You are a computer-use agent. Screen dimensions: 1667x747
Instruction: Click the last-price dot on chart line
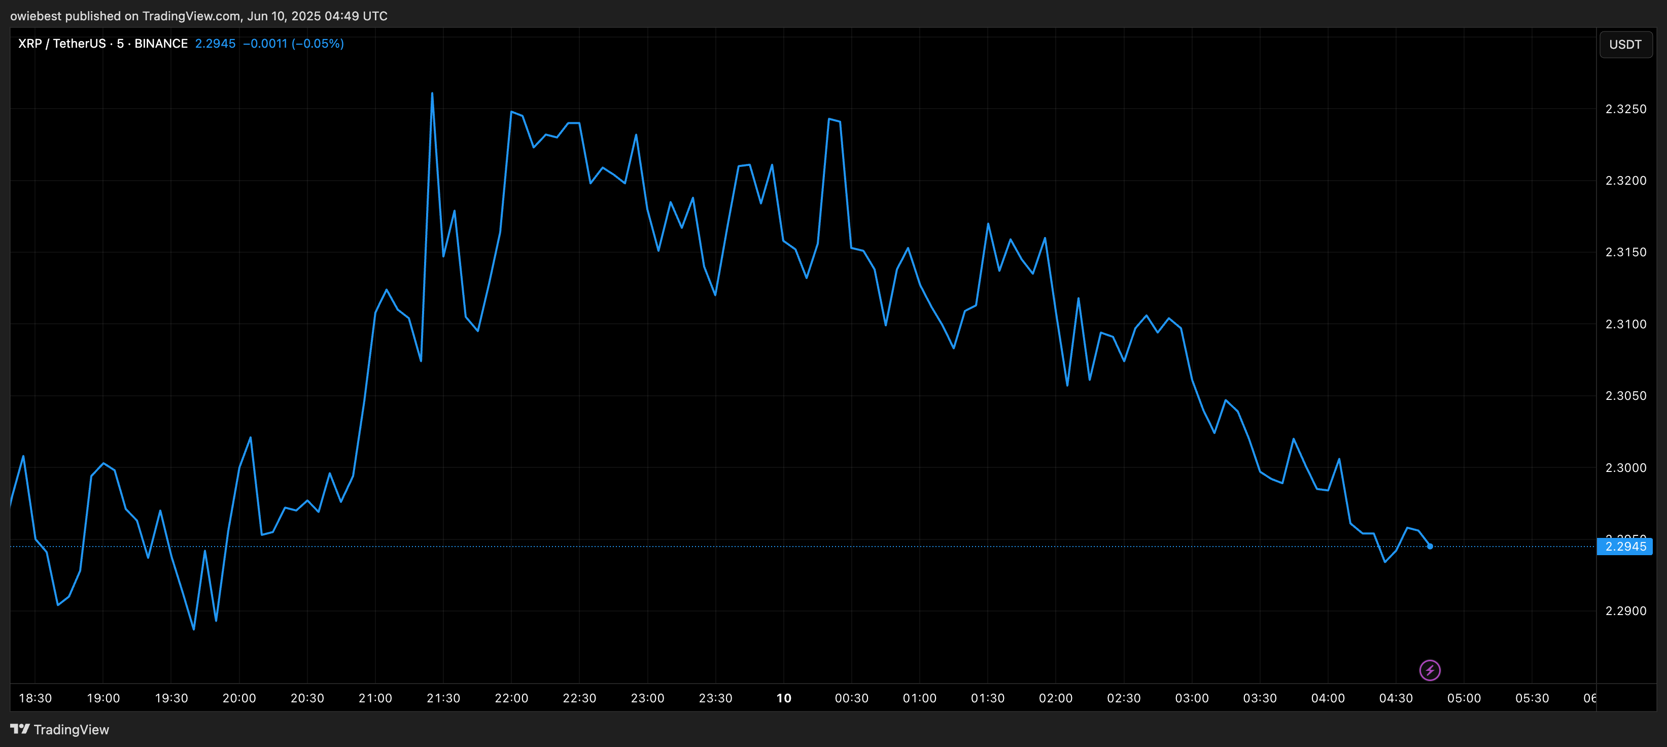pos(1430,547)
